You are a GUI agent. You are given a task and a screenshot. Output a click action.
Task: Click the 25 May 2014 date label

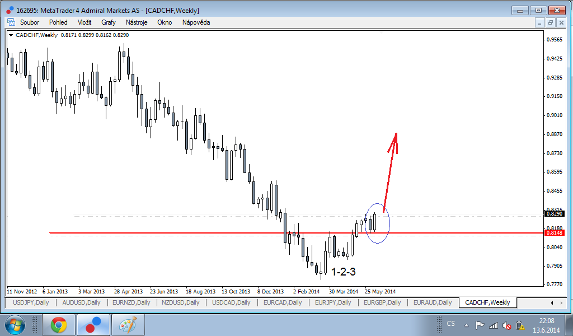tap(380, 291)
